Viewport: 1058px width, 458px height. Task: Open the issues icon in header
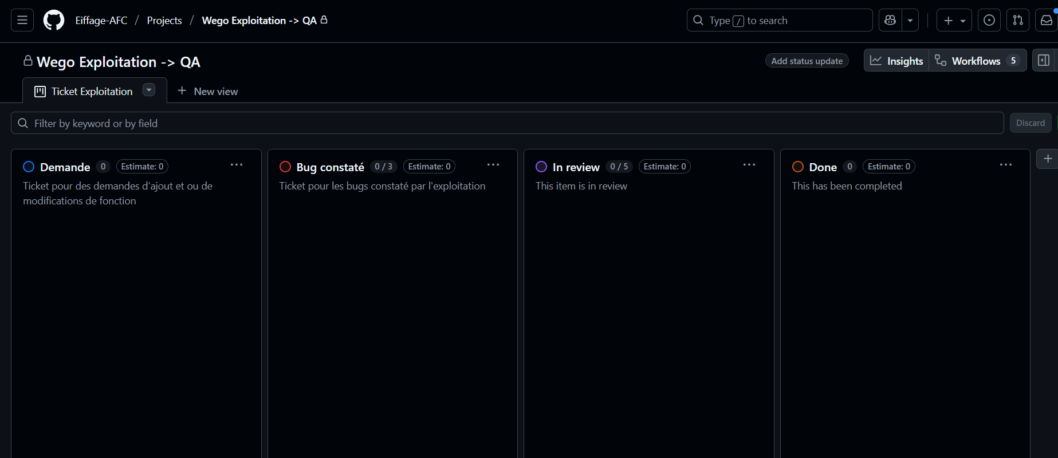(989, 21)
